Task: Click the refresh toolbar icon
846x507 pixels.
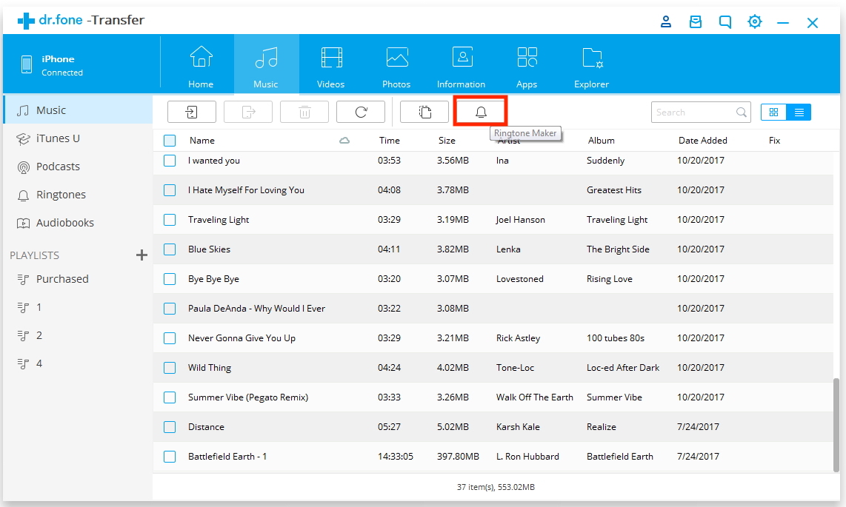Action: (x=361, y=112)
